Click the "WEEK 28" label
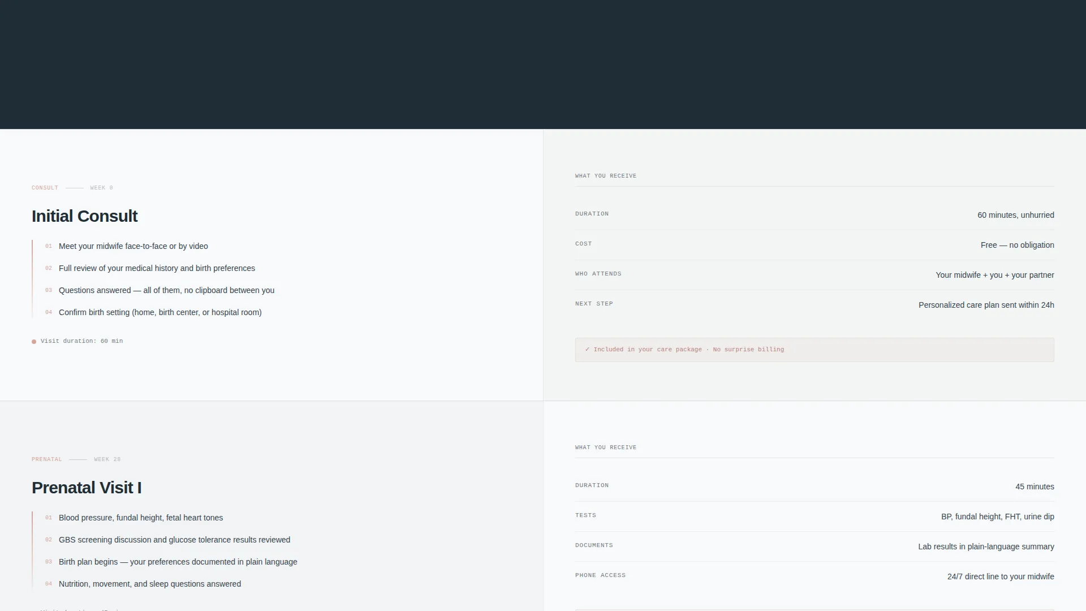The image size is (1086, 611). pos(107,459)
